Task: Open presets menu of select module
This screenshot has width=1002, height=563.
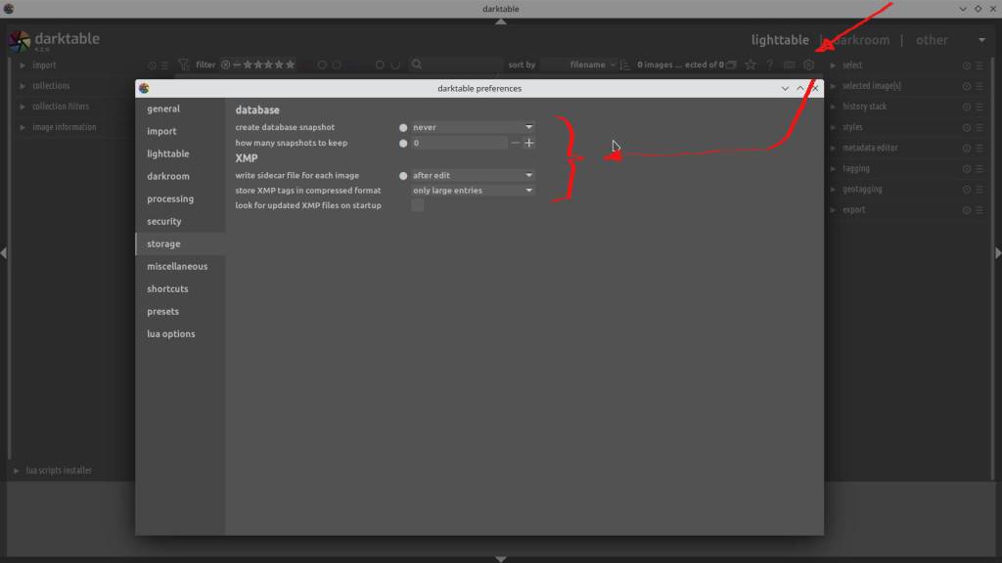Action: click(979, 65)
